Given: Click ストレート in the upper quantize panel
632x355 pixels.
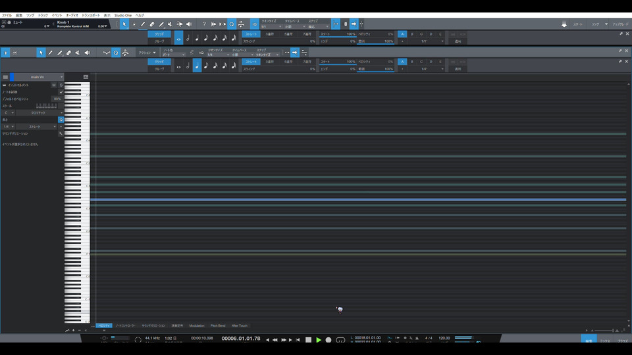Looking at the screenshot, I should coord(251,34).
